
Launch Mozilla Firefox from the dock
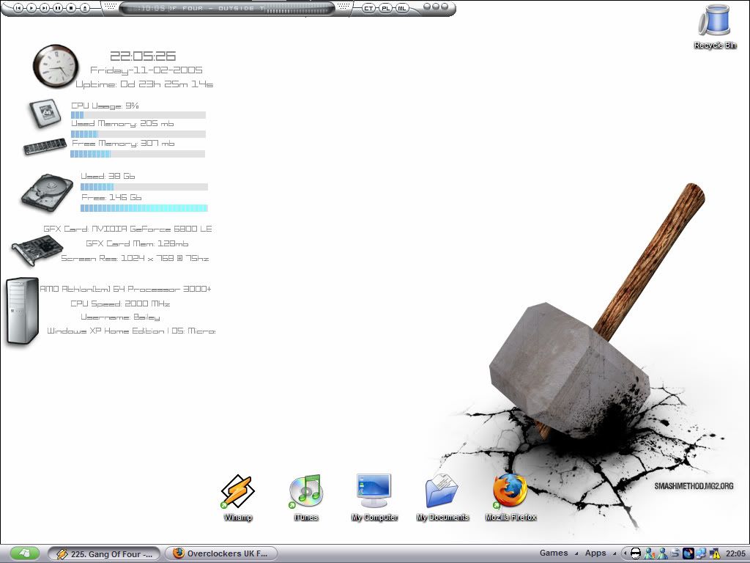(510, 492)
